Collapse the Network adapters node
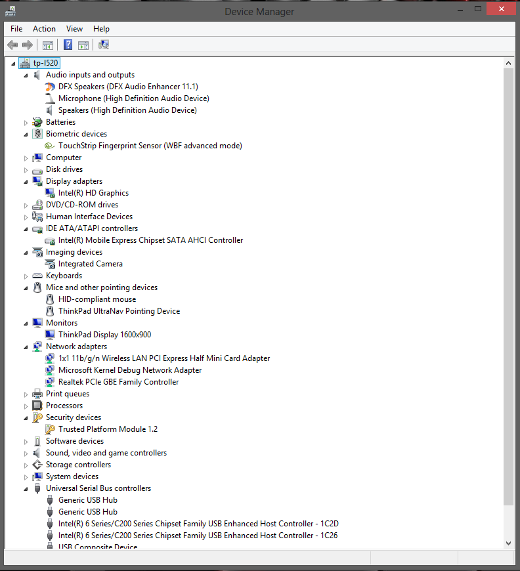Viewport: 520px width, 571px height. pos(26,347)
